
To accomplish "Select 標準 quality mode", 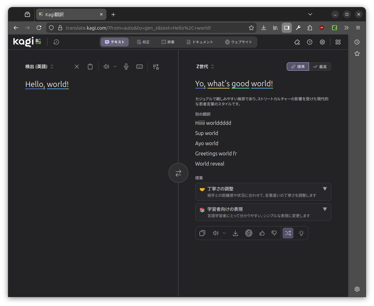I will (298, 67).
